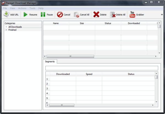Open the View menu
Screen dimensions: 165x114
(x=13, y=8)
